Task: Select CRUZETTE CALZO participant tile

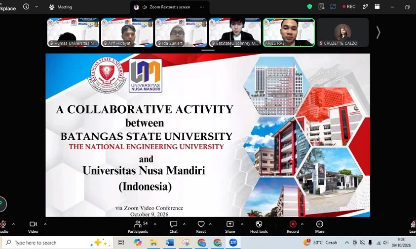Action: pos(342,32)
